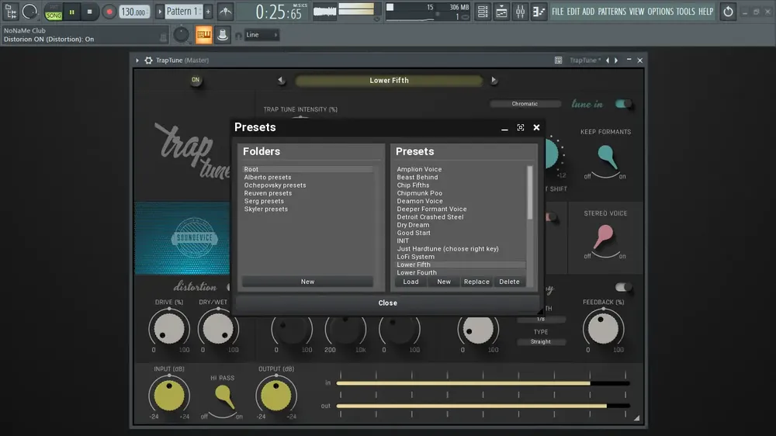Click the Close button in Presets dialog
Viewport: 776px width, 436px height.
tap(387, 303)
